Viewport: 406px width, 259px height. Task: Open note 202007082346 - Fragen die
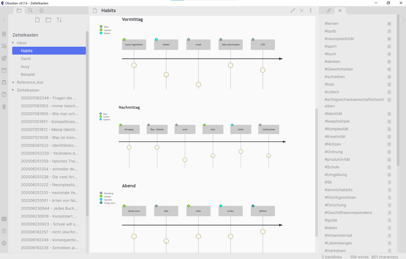point(49,98)
